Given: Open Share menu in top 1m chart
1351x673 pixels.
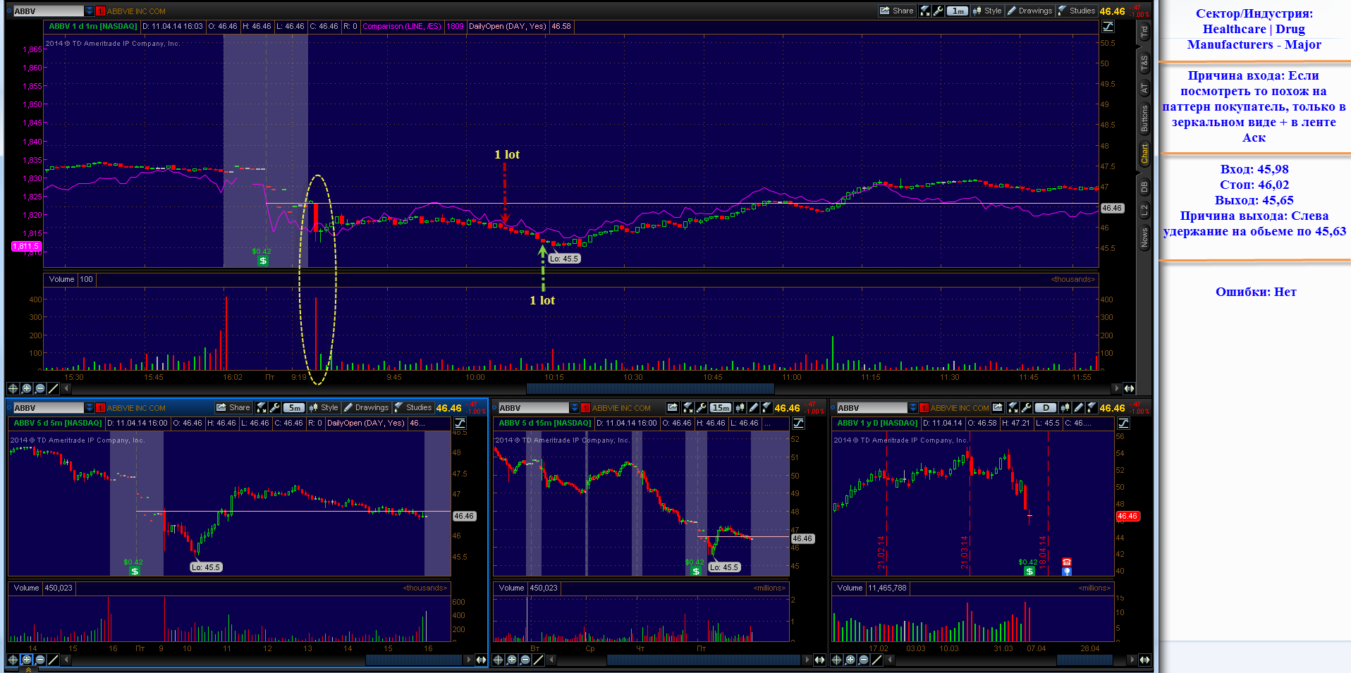Looking at the screenshot, I should [896, 11].
